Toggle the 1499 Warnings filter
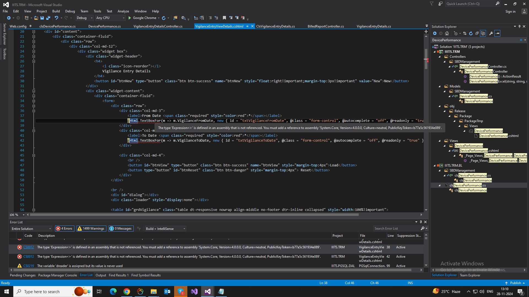The width and height of the screenshot is (529, 297). [91, 229]
